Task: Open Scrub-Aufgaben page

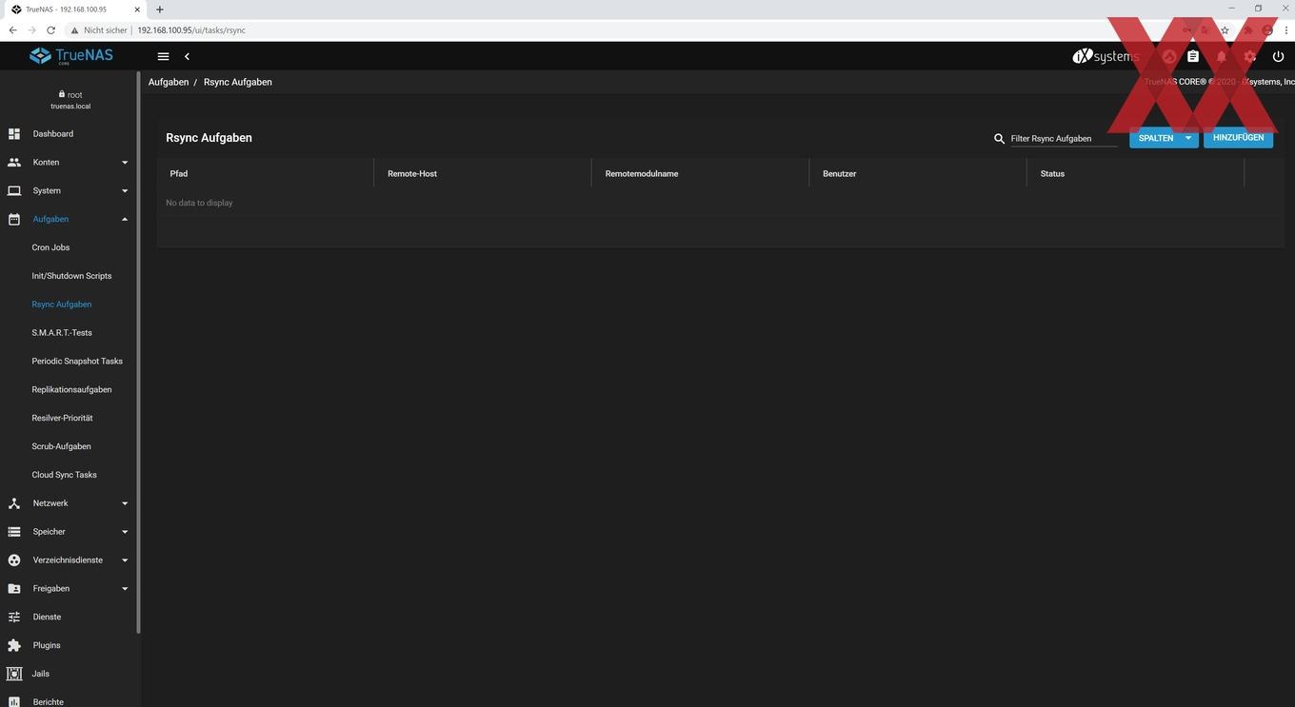Action: [x=61, y=446]
